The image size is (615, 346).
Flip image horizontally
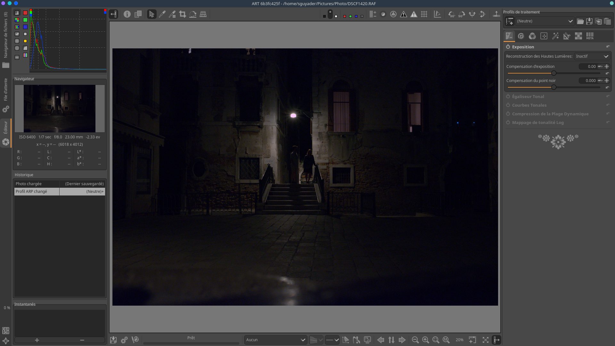click(x=472, y=14)
